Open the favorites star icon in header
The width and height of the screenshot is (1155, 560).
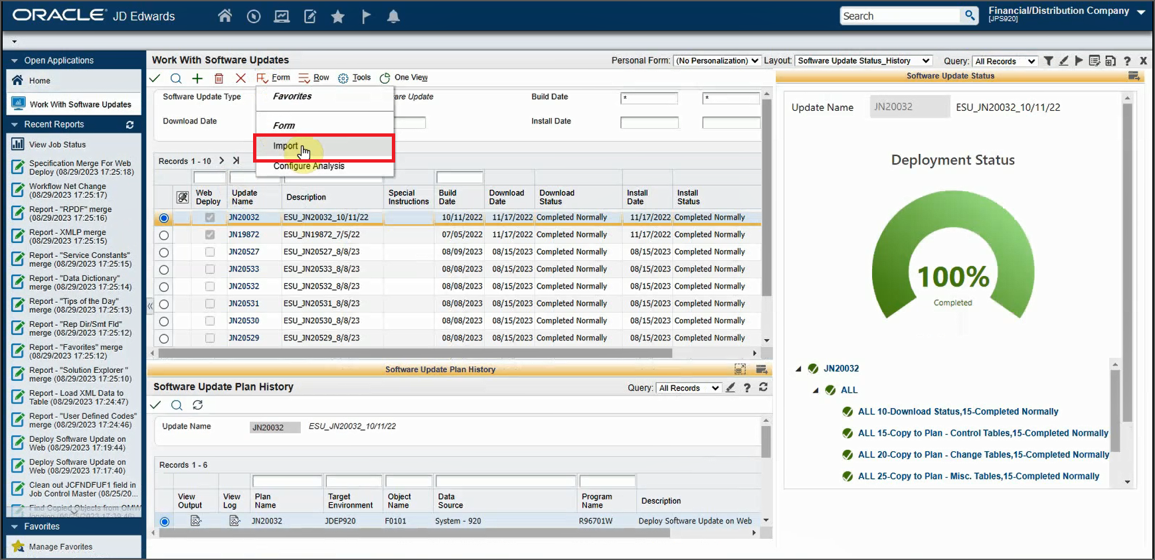point(338,17)
